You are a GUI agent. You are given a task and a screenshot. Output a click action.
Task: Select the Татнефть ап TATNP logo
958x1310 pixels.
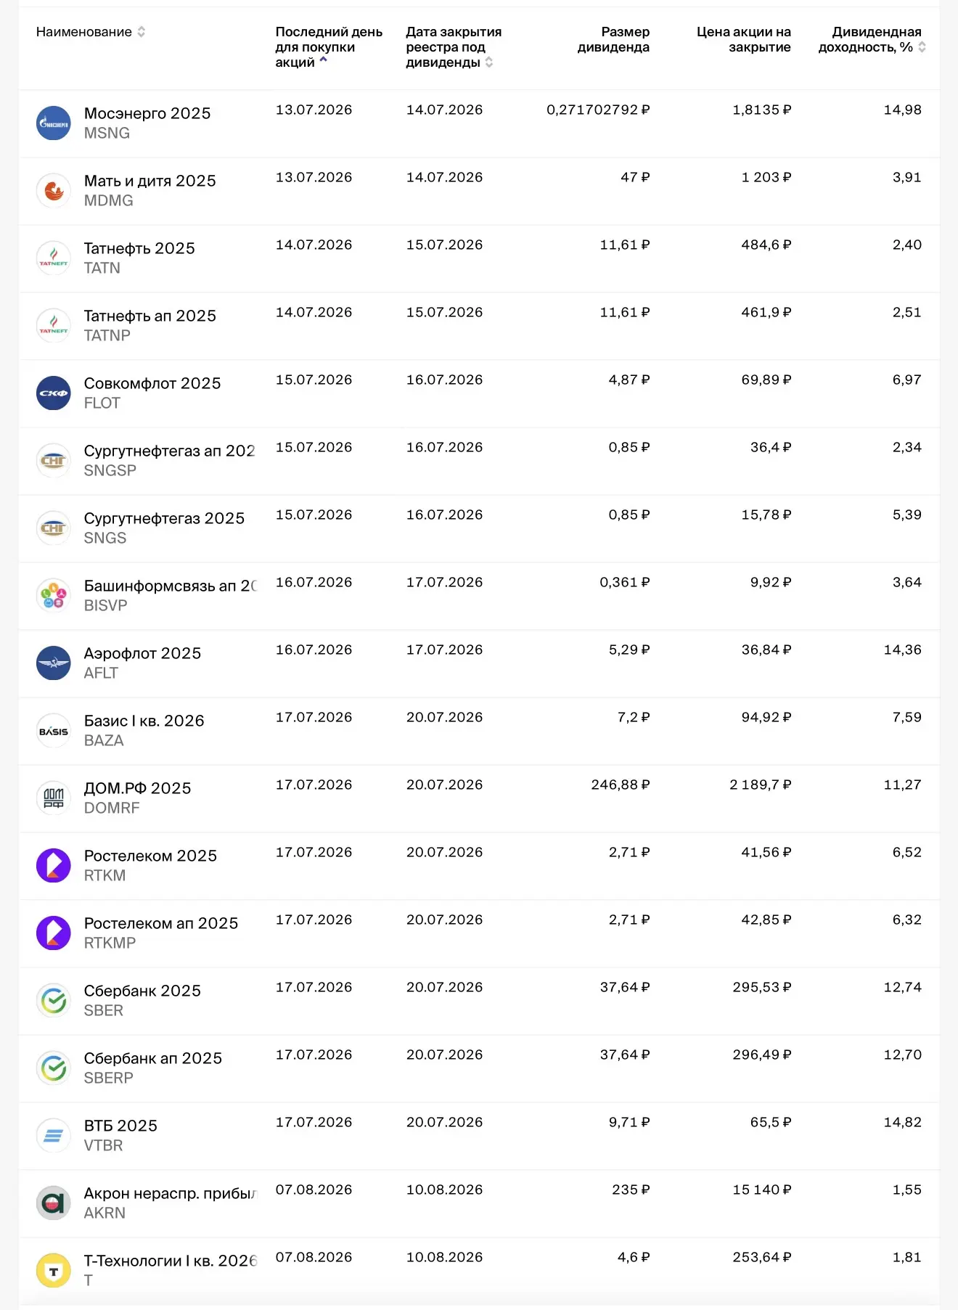point(54,326)
